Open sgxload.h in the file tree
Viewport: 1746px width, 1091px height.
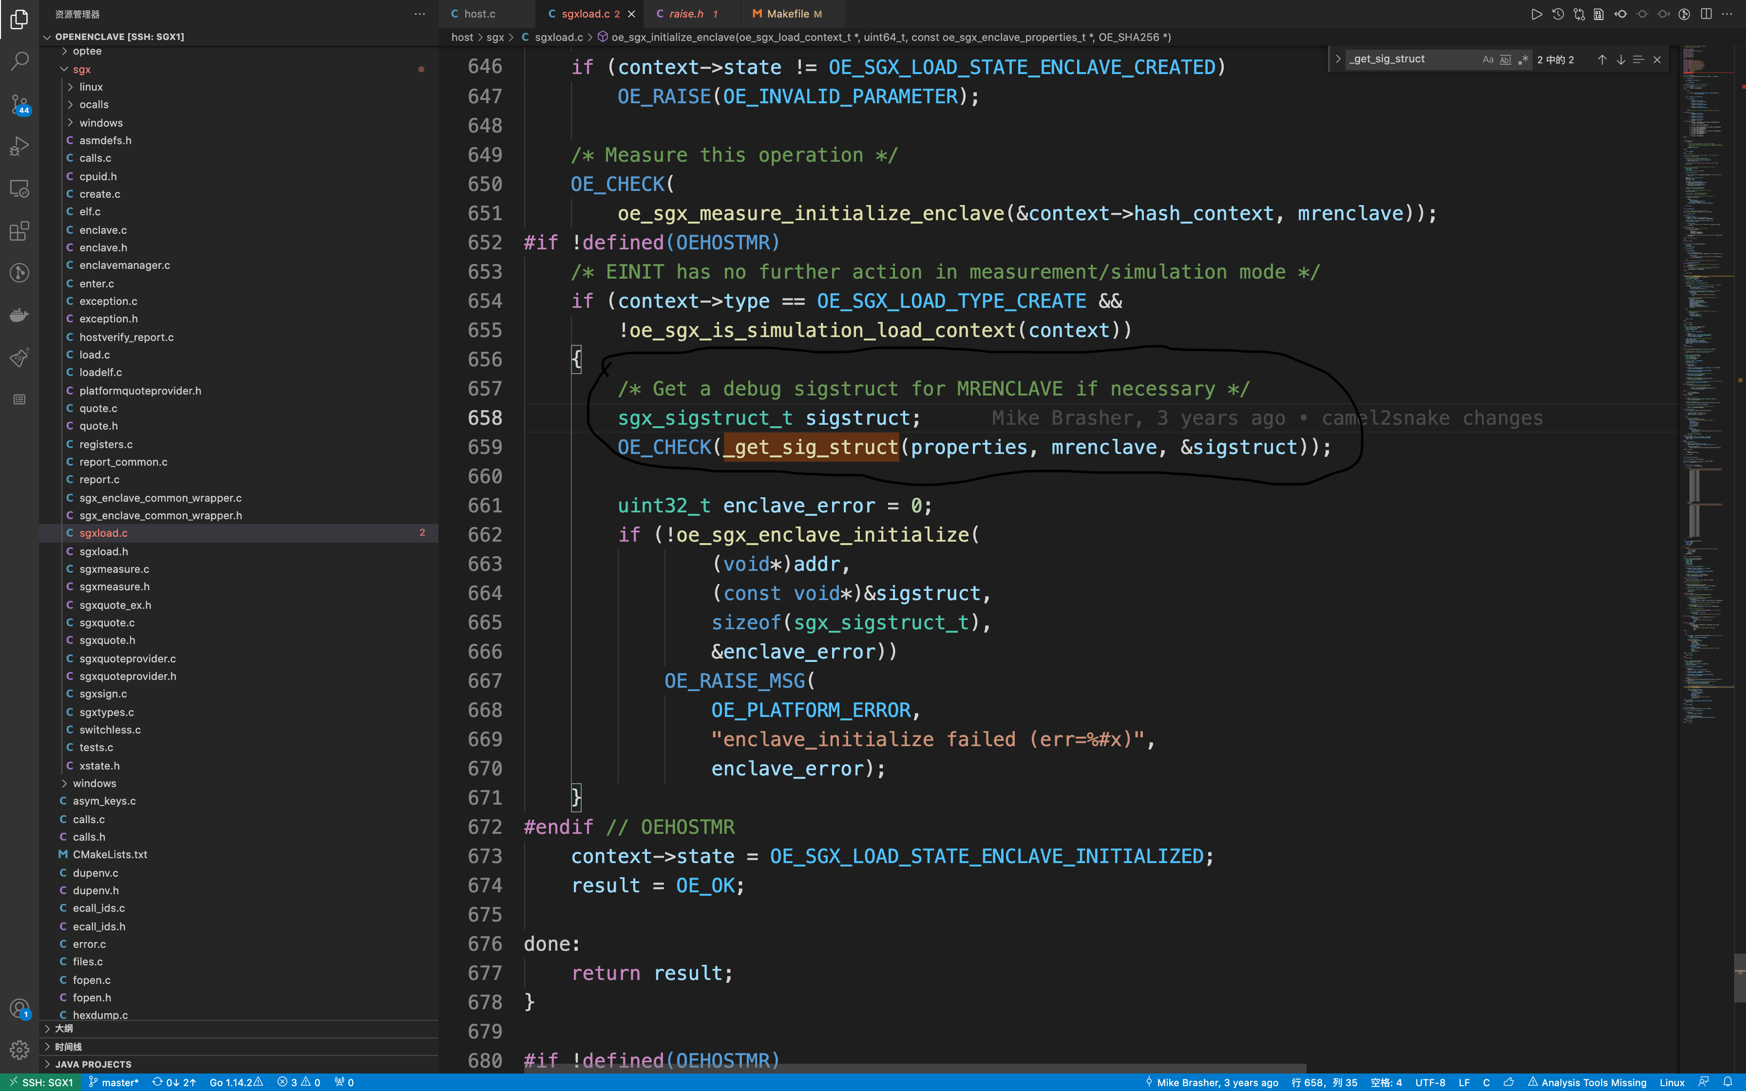103,550
